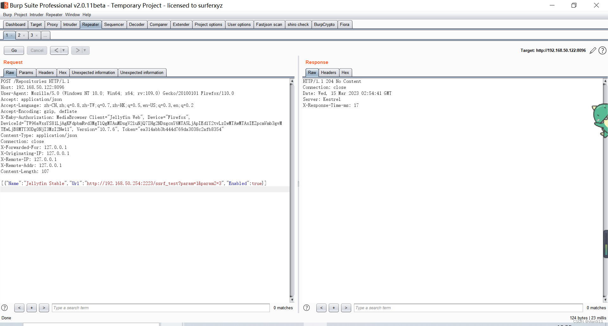Jump to next match in response search

coord(346,308)
